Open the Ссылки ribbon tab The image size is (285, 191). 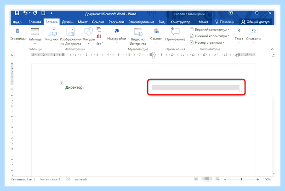pyautogui.click(x=98, y=22)
